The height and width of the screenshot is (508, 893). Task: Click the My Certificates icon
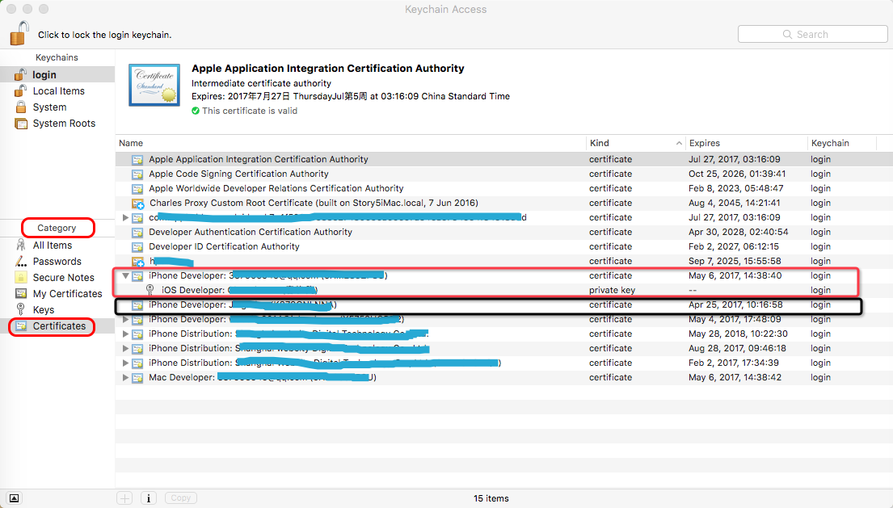21,293
